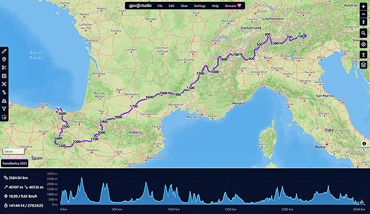Open the map layers selector
Image resolution: width=370 pixels, height=214 pixels.
[363, 65]
